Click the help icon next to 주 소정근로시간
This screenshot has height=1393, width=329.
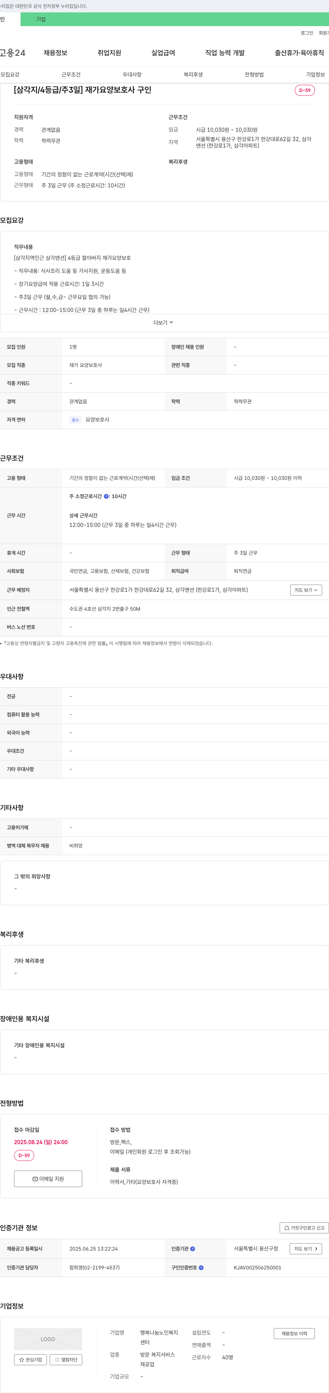[x=106, y=496]
